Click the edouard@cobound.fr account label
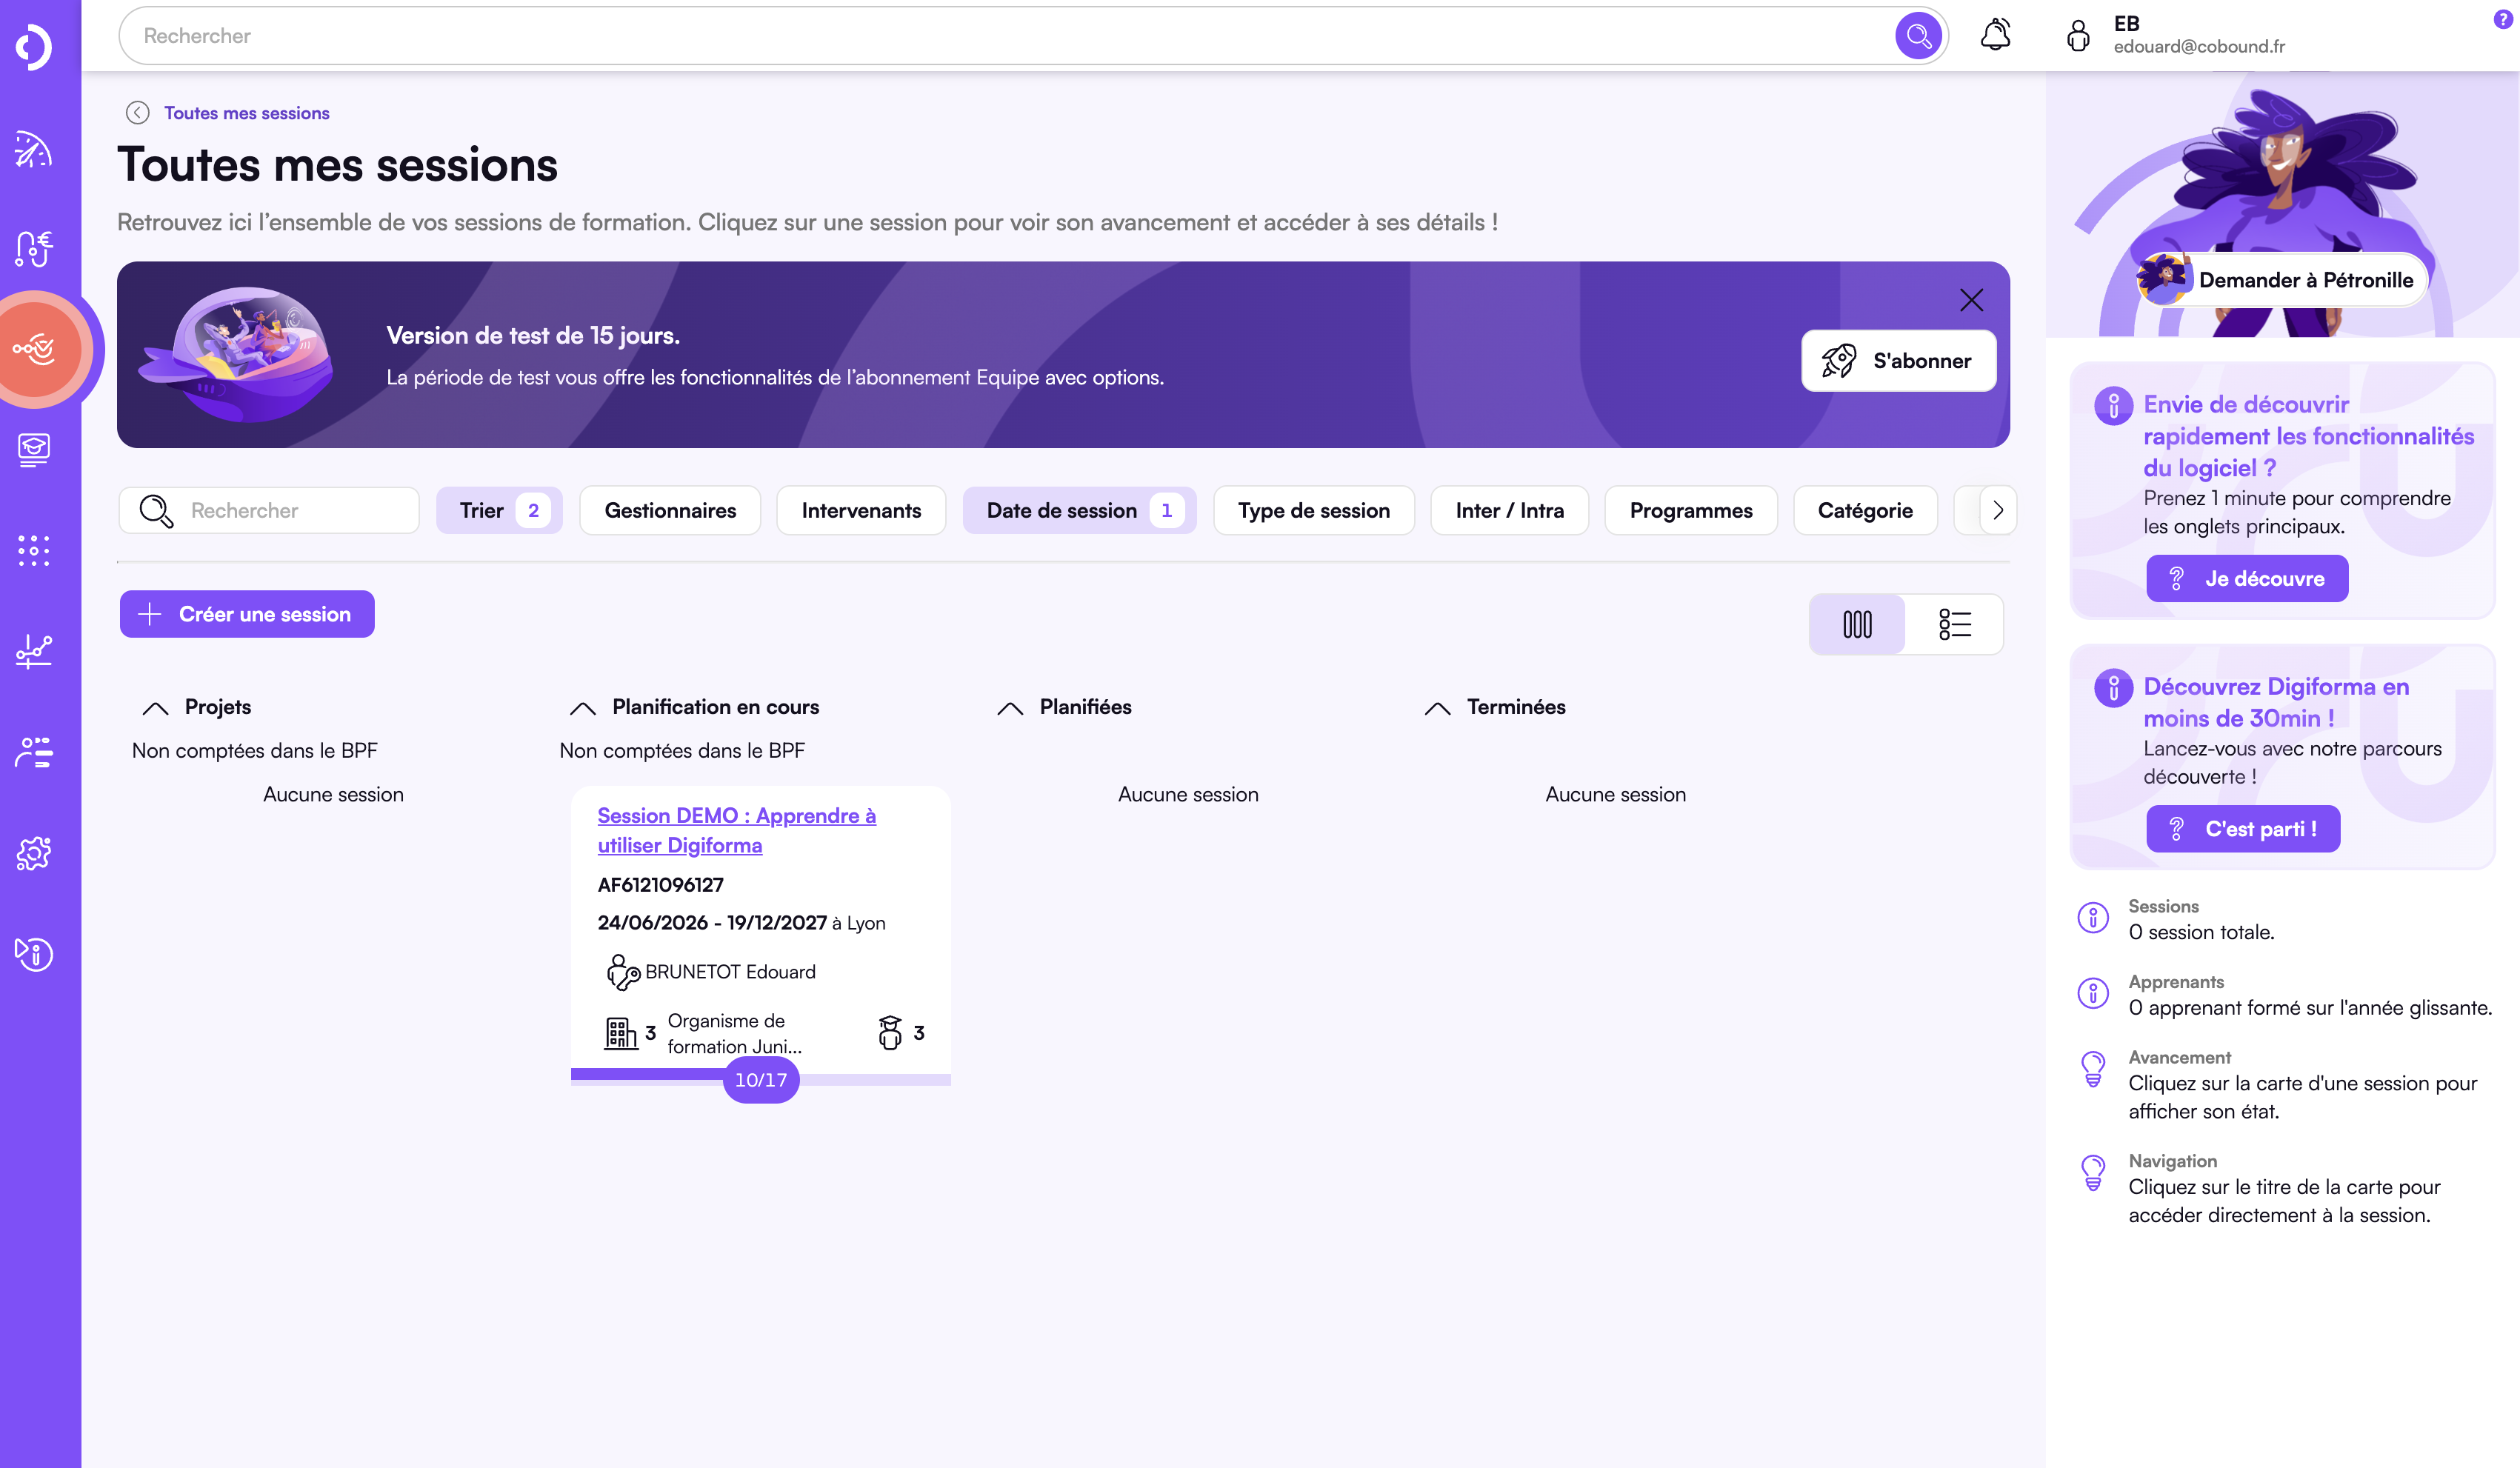 click(2199, 47)
